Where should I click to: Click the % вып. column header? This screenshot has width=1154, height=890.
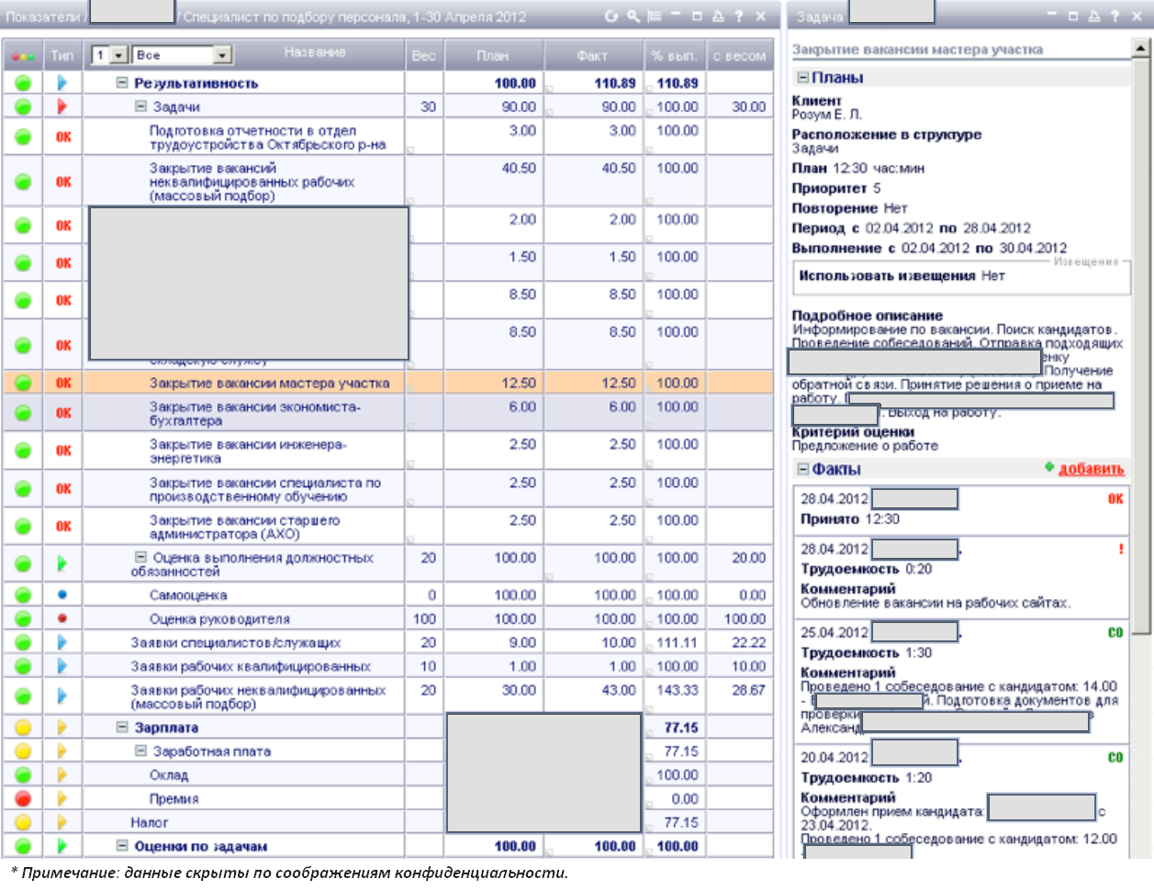(x=675, y=56)
